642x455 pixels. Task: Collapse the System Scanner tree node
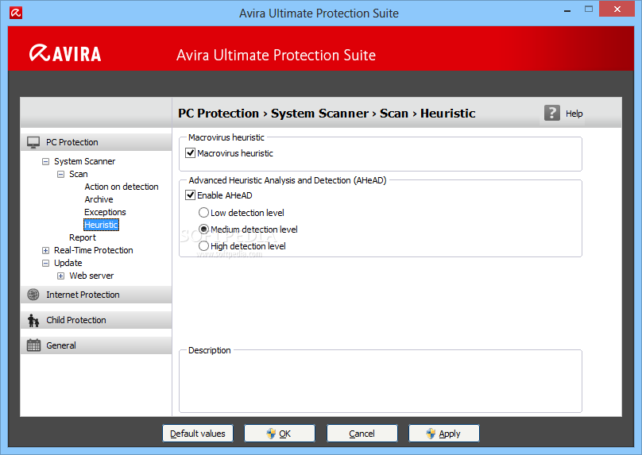point(45,162)
